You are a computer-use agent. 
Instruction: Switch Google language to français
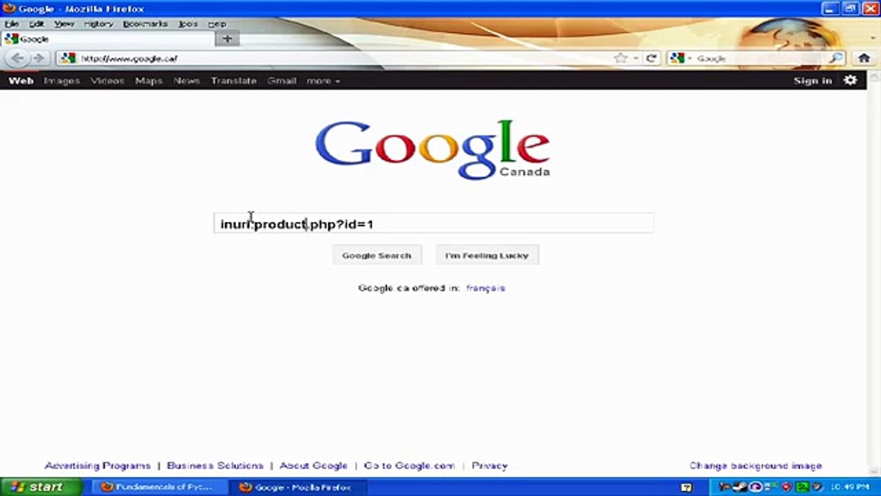pos(485,288)
